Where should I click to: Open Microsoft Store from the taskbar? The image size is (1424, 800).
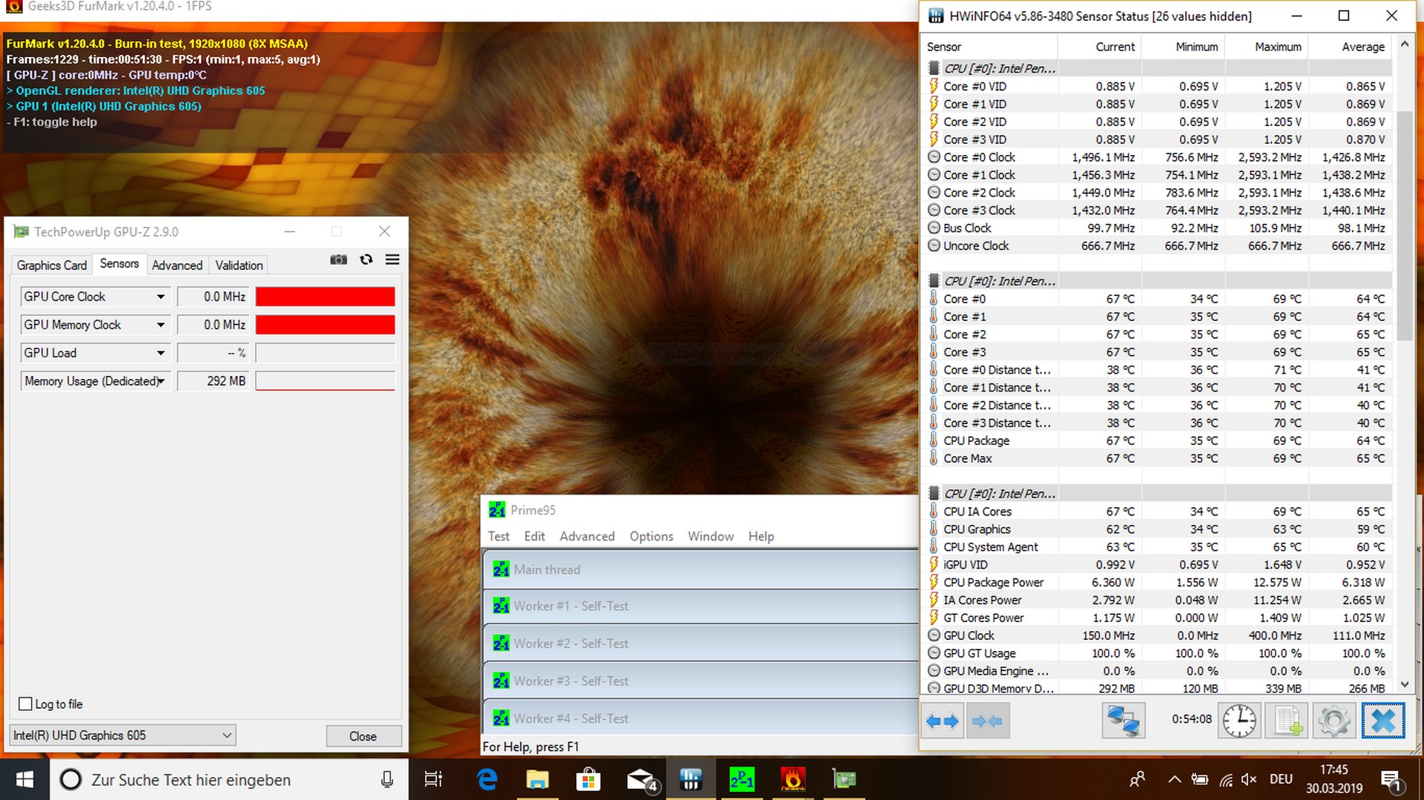click(588, 779)
